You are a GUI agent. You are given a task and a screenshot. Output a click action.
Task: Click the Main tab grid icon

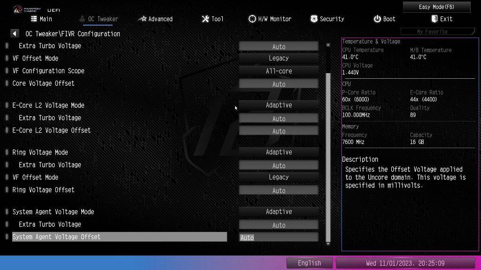pyautogui.click(x=34, y=19)
